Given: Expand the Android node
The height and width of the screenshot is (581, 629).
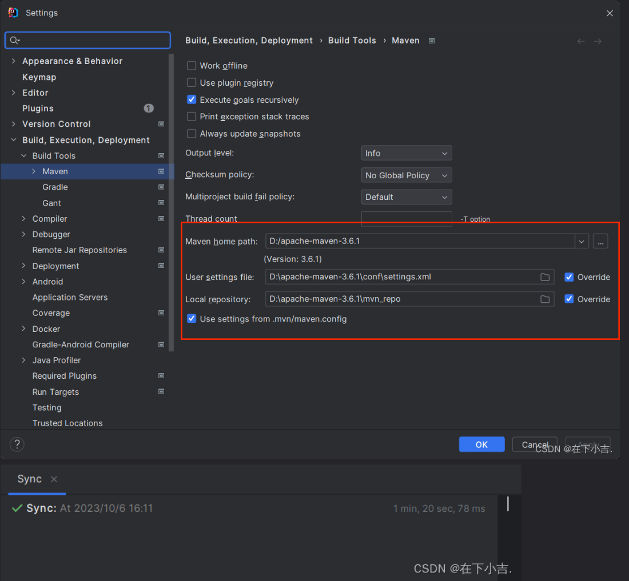Looking at the screenshot, I should (x=23, y=282).
